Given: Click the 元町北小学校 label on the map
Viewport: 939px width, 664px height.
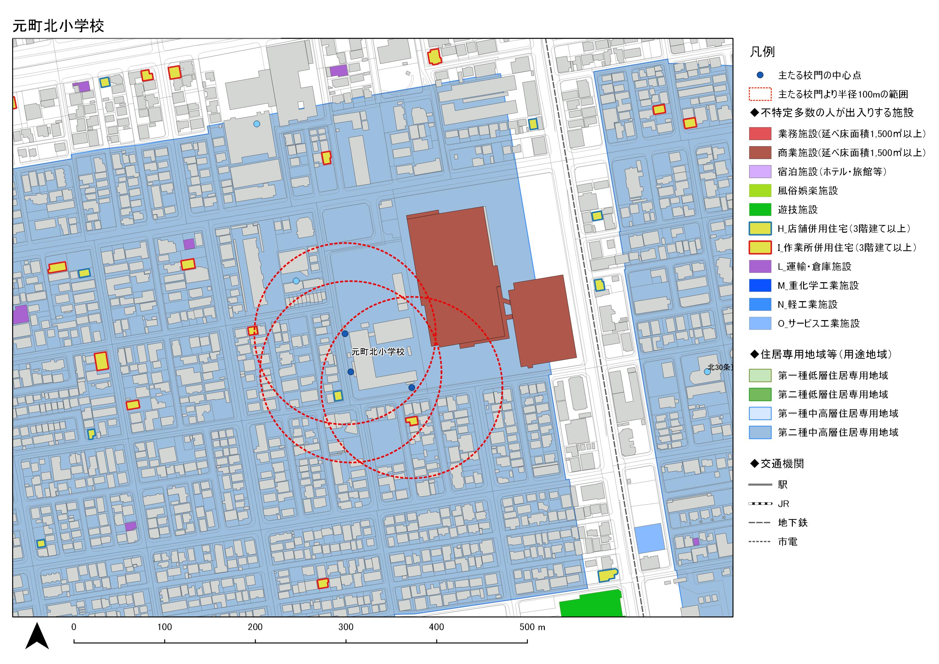Looking at the screenshot, I should 378,352.
